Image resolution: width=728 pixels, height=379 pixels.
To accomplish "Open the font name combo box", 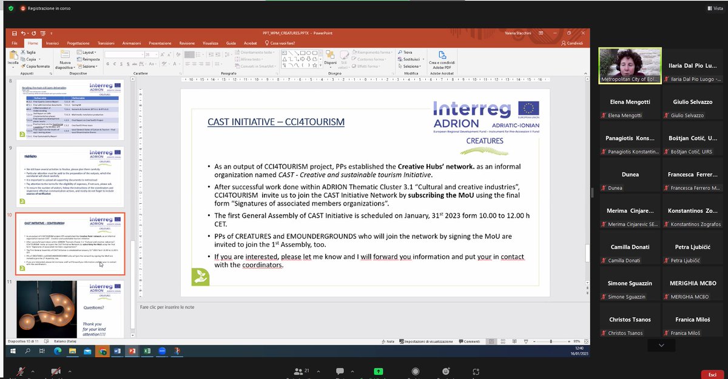I will click(124, 54).
